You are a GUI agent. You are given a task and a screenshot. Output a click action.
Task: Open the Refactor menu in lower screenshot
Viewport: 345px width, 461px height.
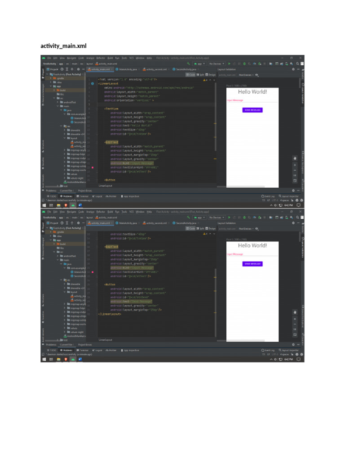[101, 212]
